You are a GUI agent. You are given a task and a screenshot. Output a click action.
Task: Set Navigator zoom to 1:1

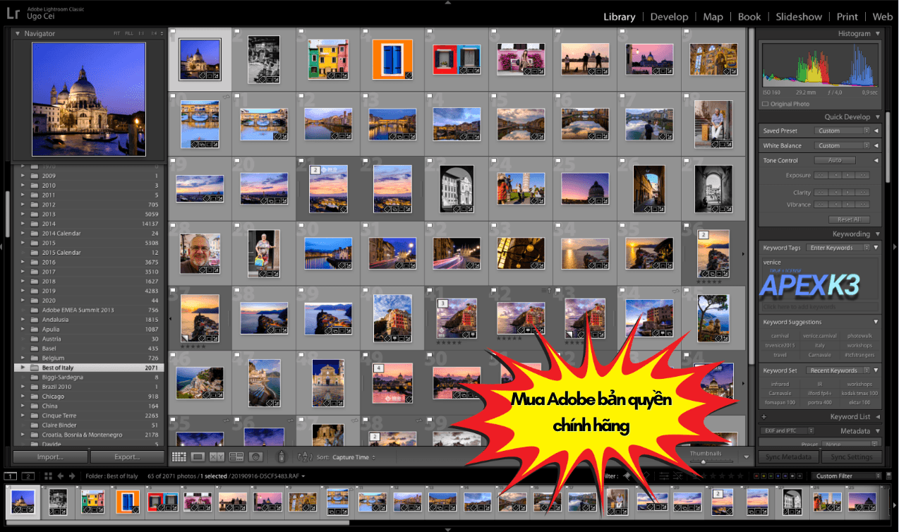tap(141, 34)
